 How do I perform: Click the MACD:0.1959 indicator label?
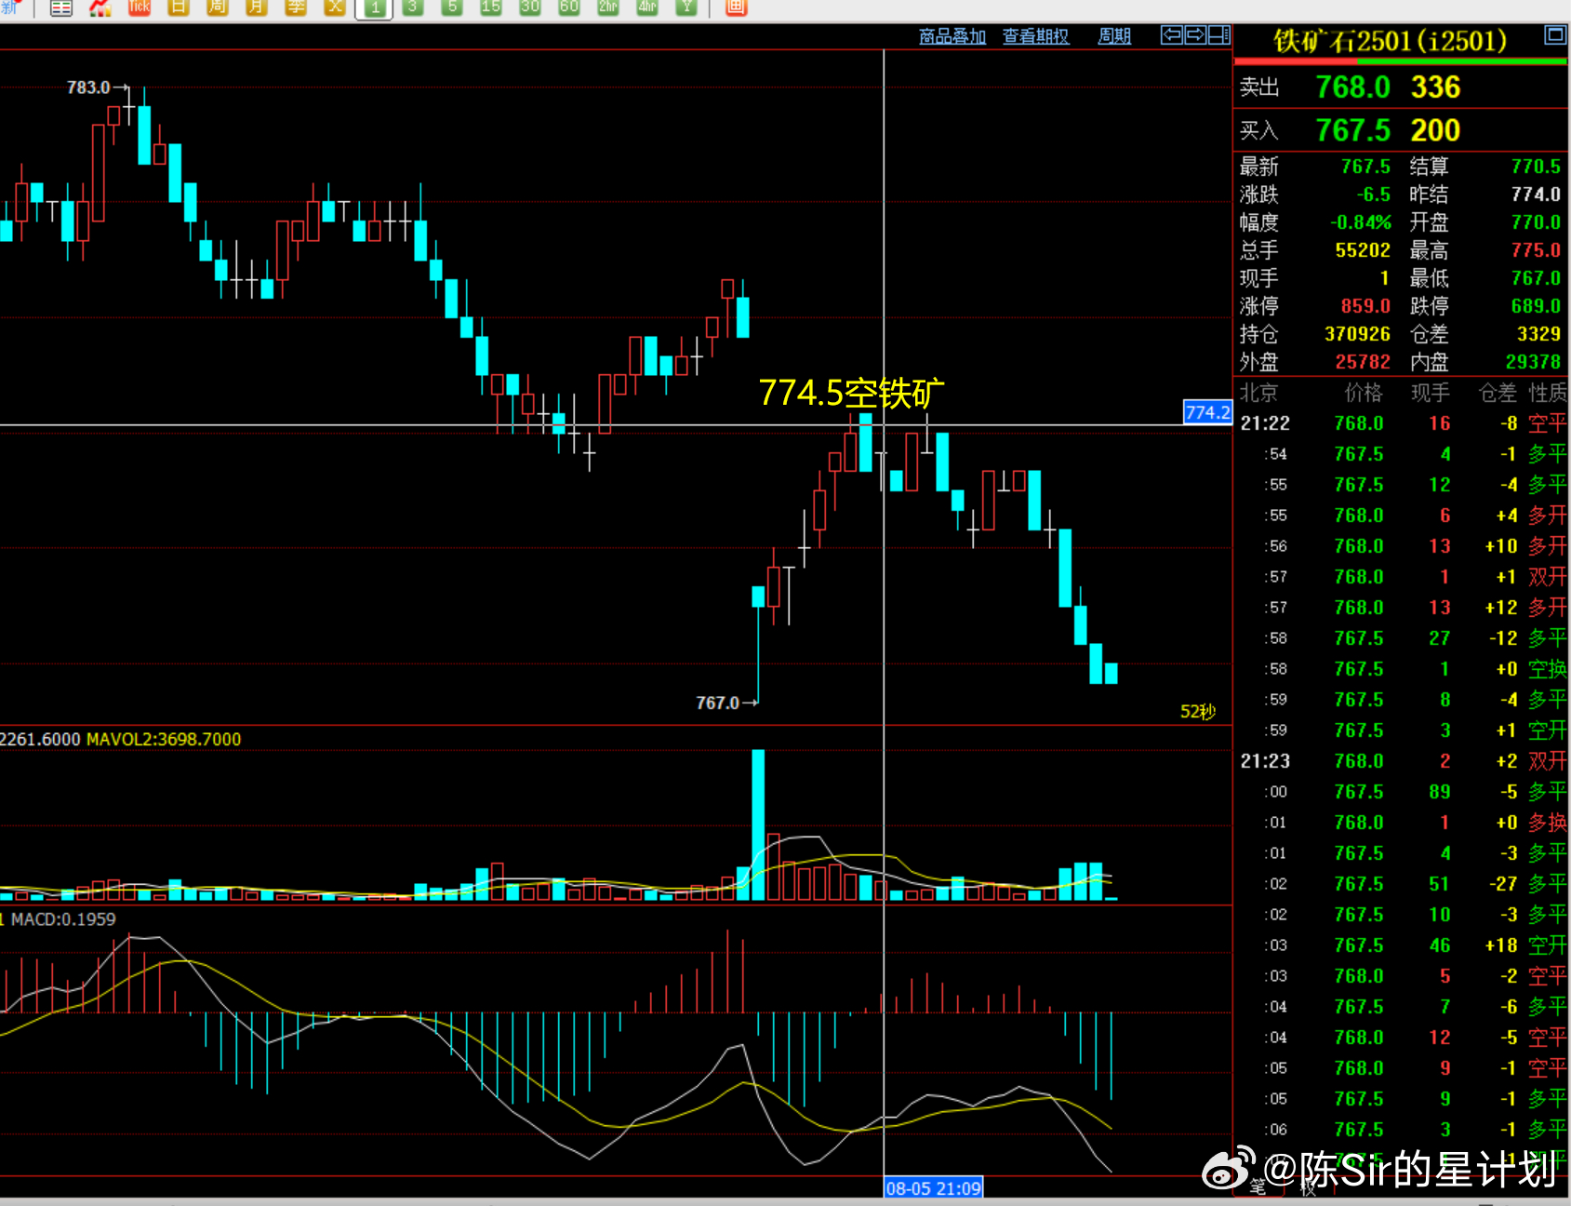[63, 919]
